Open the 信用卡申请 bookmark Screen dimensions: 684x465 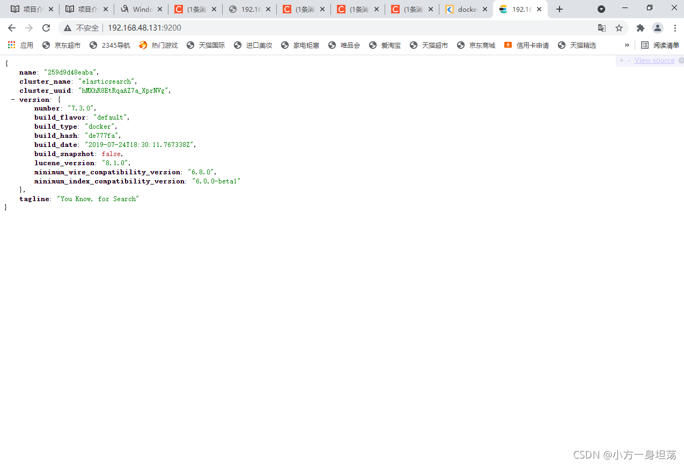(x=526, y=46)
